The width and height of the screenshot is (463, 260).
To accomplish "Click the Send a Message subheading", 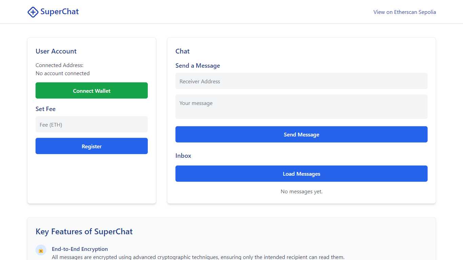I will coord(198,66).
